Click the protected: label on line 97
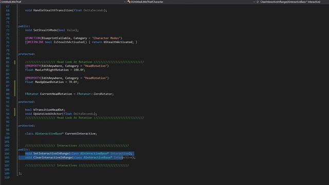Image resolution: width=329 pixels, height=185 pixels. pyautogui.click(x=27, y=126)
